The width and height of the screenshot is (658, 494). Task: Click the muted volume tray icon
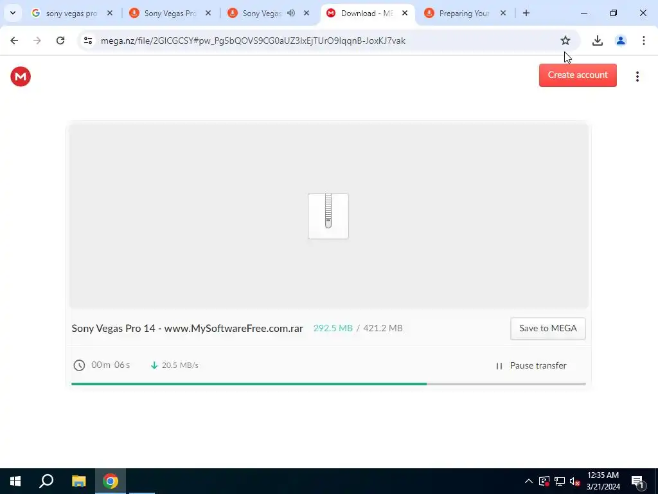click(x=575, y=481)
